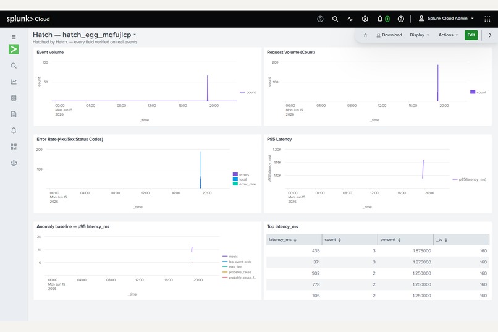Click the green Edit button
This screenshot has height=332, width=498.
(x=471, y=35)
